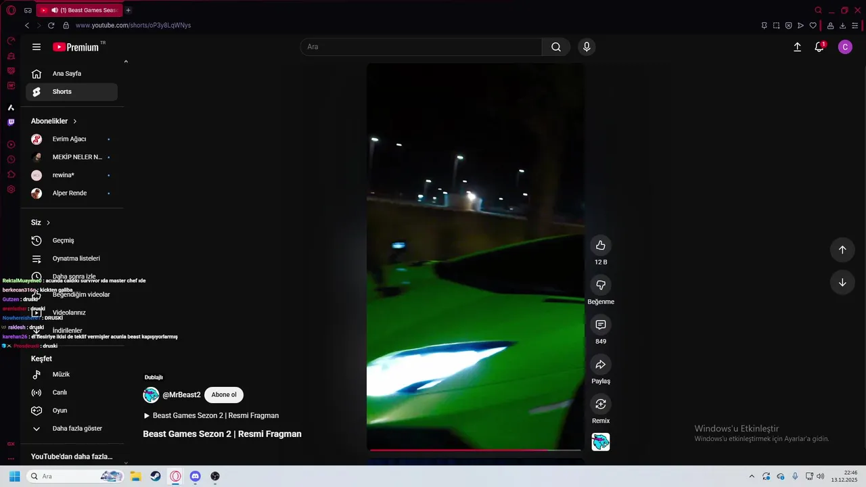Open Aria AI in the Opera sidebar
The height and width of the screenshot is (487, 866).
tap(11, 108)
